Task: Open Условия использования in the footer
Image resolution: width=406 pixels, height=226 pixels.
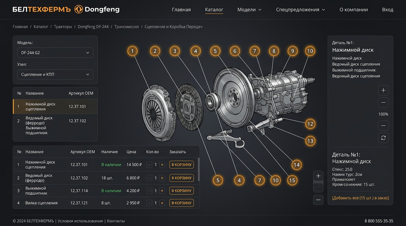Action: point(80,221)
